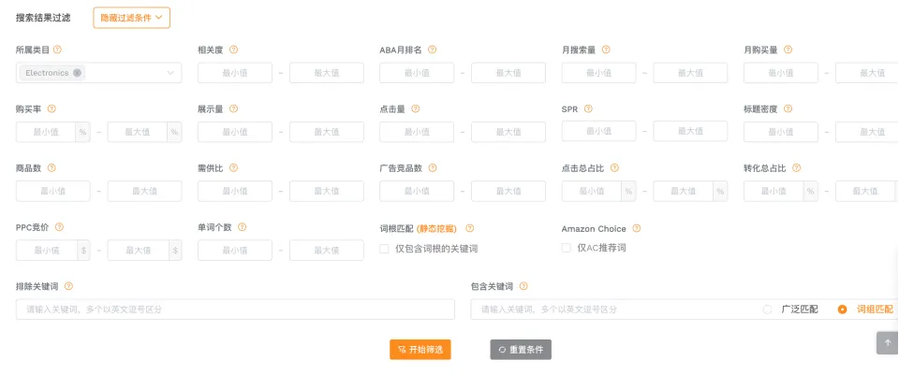Focus PPC竞价 minimum dollar field
The width and height of the screenshot is (899, 375).
[x=47, y=251]
